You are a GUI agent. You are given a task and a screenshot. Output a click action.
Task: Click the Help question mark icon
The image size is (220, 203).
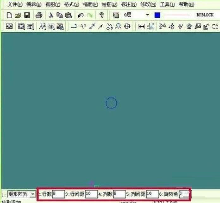pos(101,15)
